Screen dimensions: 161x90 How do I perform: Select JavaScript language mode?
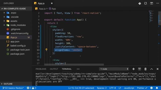pyautogui.click(x=129, y=88)
